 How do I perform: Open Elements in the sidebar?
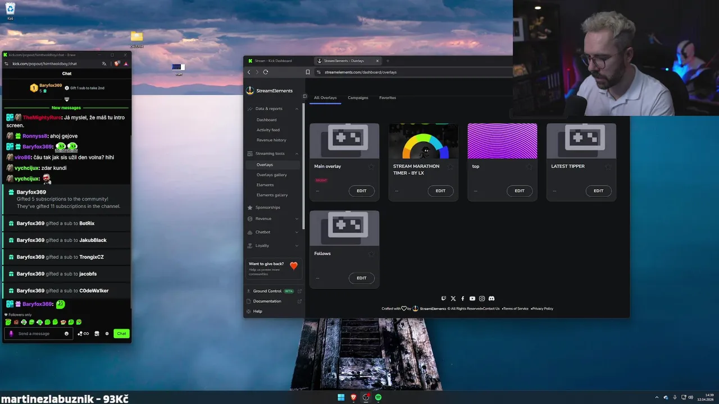(x=265, y=185)
